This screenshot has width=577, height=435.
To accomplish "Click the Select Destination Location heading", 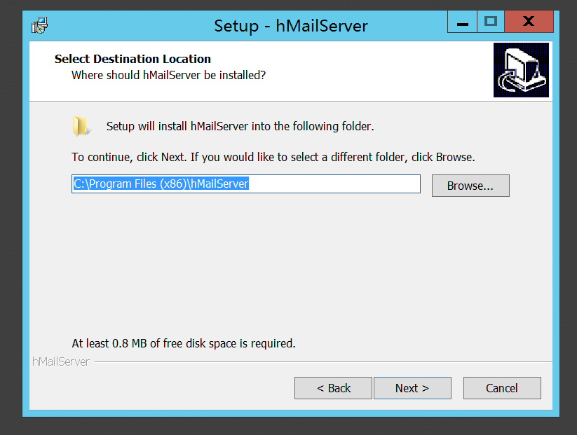I will (133, 59).
